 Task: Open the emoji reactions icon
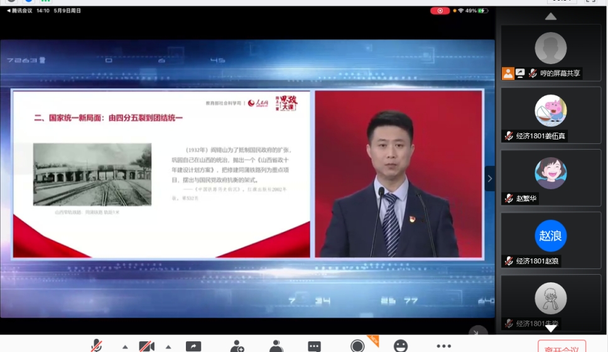pos(400,346)
